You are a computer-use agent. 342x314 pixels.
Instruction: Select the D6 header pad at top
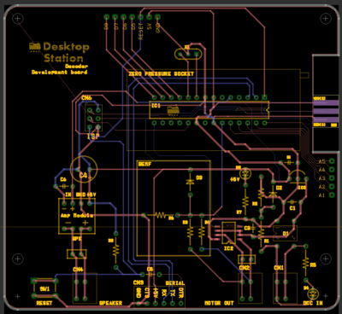pyautogui.click(x=123, y=17)
